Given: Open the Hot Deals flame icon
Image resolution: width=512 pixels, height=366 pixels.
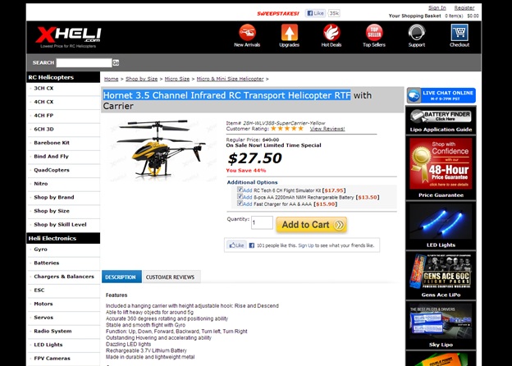Looking at the screenshot, I should tap(331, 33).
